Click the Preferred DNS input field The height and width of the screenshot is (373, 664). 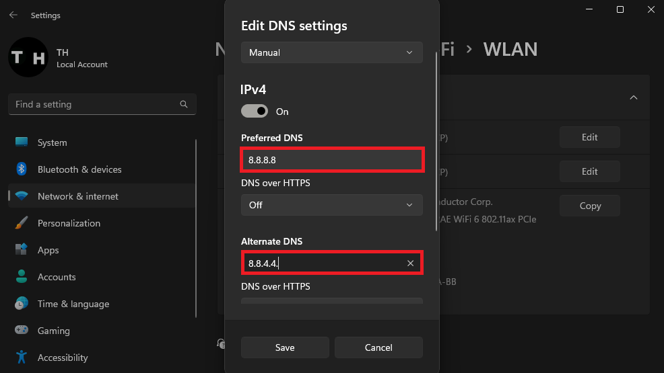pyautogui.click(x=331, y=161)
